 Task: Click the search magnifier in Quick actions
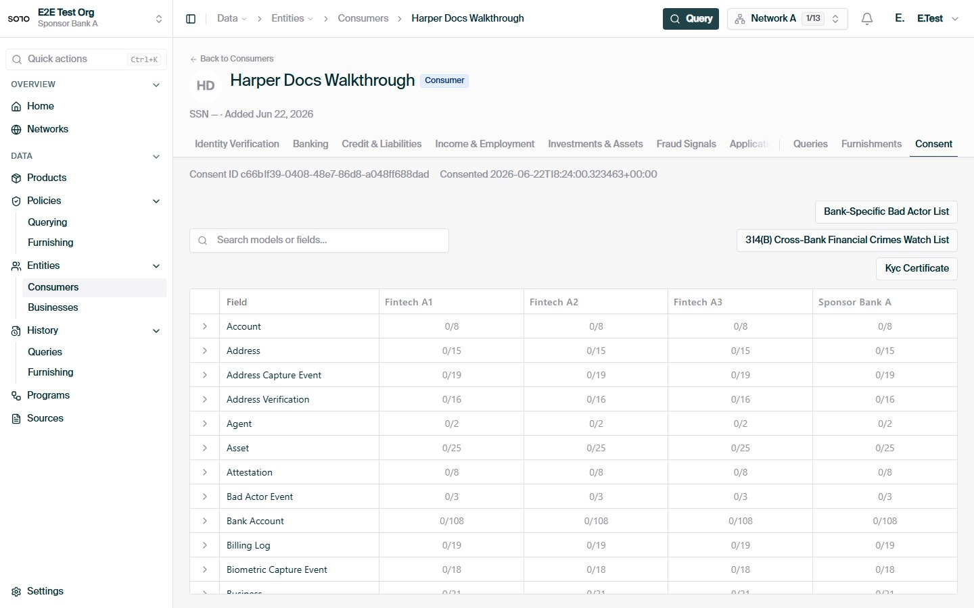17,59
